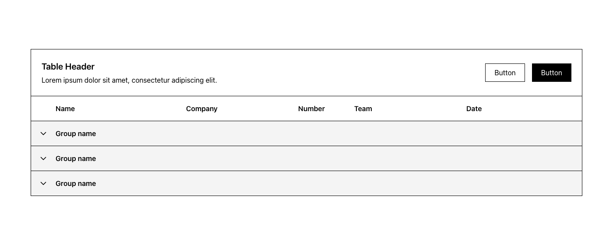This screenshot has height=245, width=613.
Task: Click the Table Header title text
Action: (x=68, y=66)
